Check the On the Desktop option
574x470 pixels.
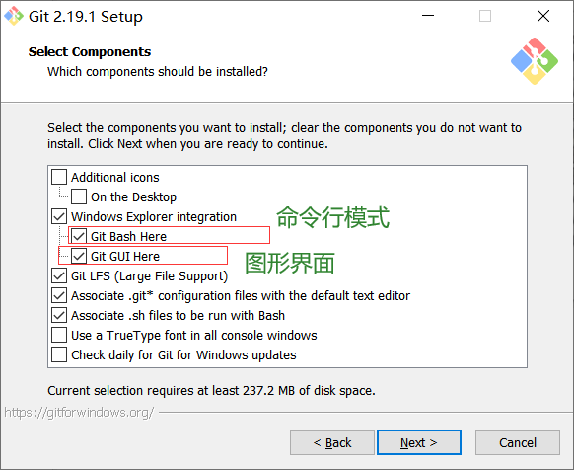(x=79, y=196)
